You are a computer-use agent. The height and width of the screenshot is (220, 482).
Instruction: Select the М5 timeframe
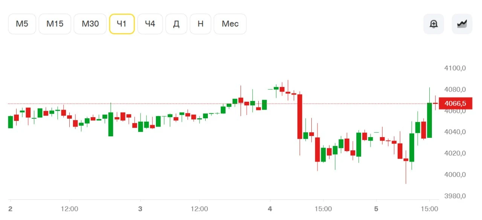click(x=22, y=24)
